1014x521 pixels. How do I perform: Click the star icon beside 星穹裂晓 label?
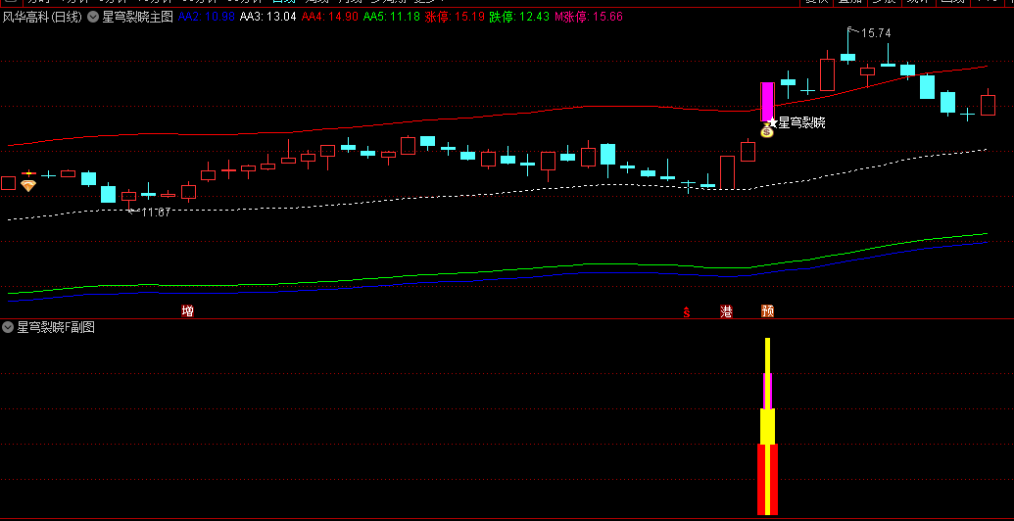pos(773,122)
